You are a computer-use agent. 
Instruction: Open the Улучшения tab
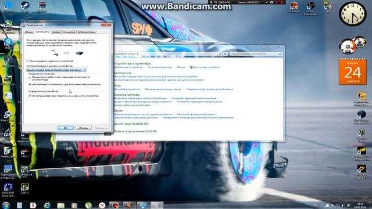[x=69, y=32]
